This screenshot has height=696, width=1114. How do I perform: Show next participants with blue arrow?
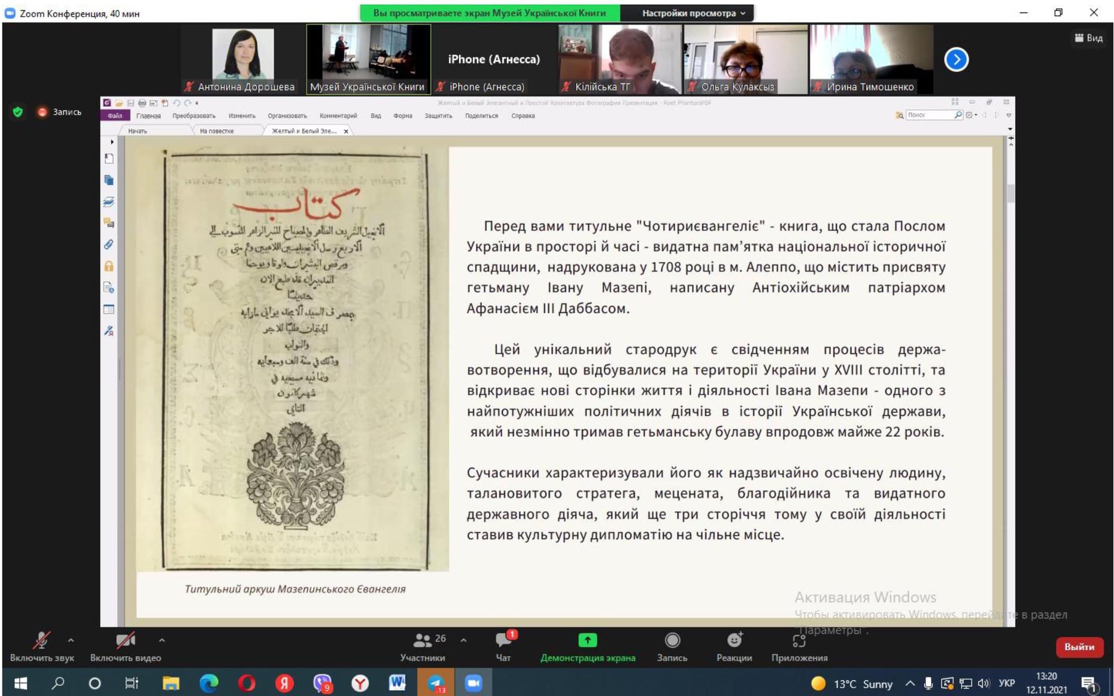tap(956, 59)
